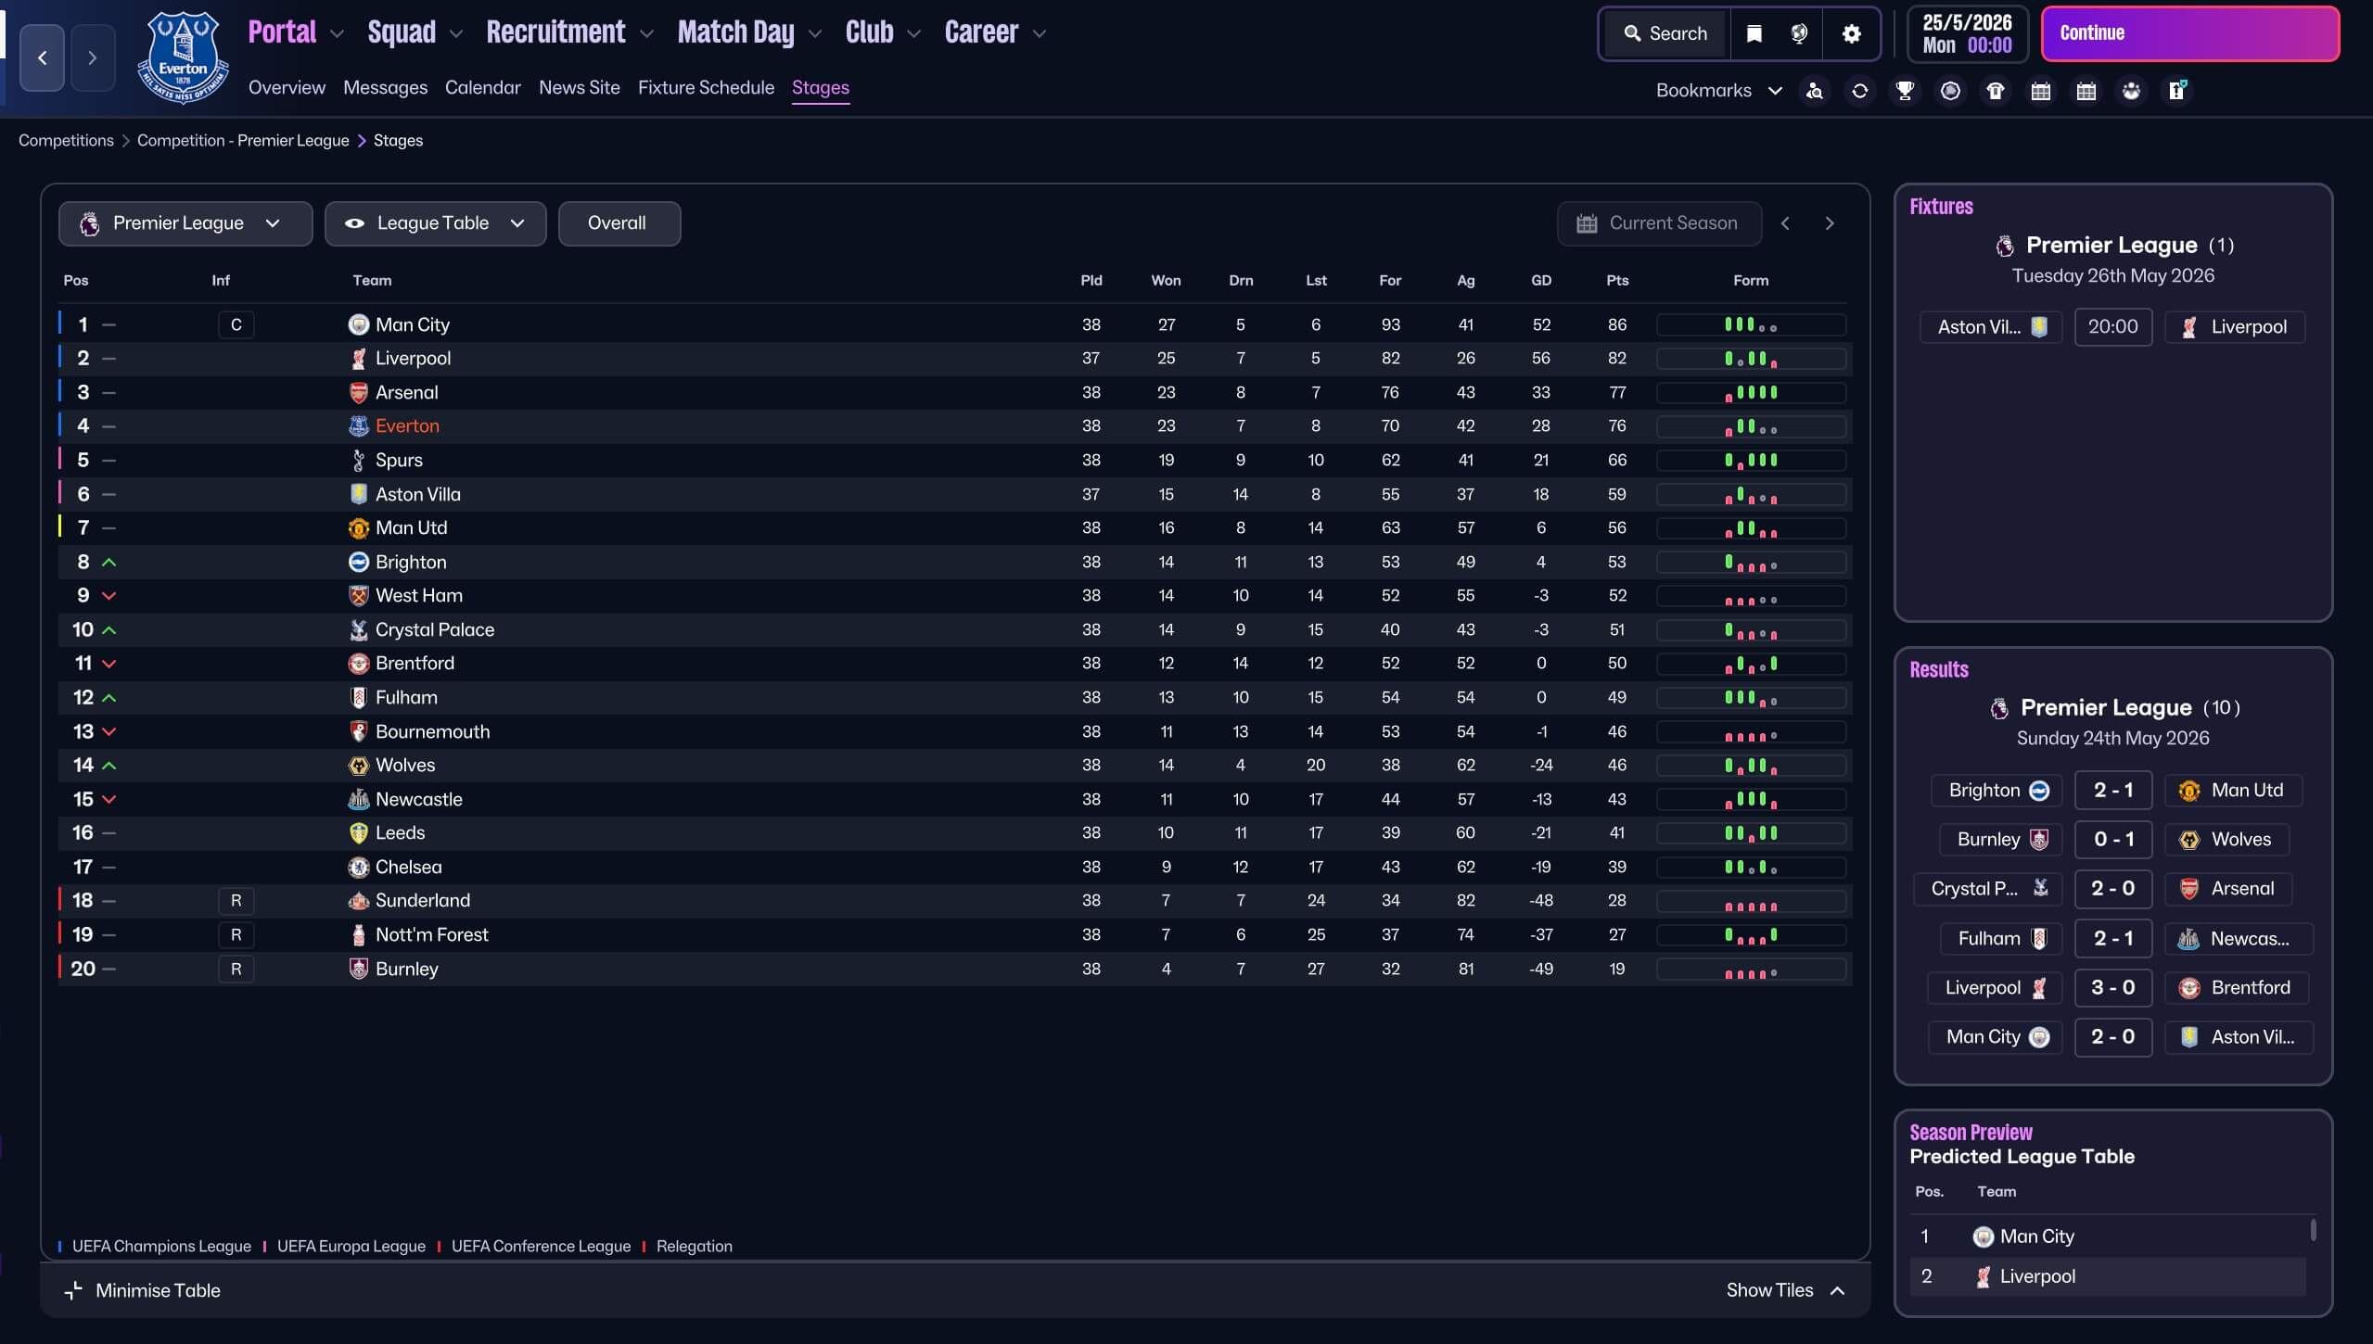
Task: Open the bookmark flag icon
Action: 1754,34
